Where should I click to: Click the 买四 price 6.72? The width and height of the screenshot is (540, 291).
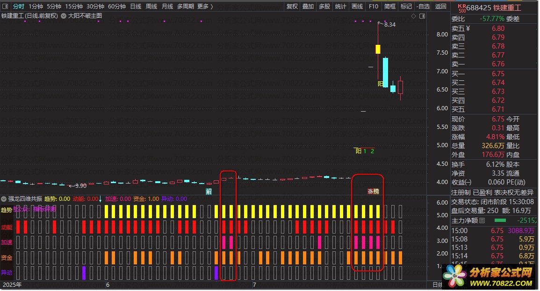click(498, 100)
